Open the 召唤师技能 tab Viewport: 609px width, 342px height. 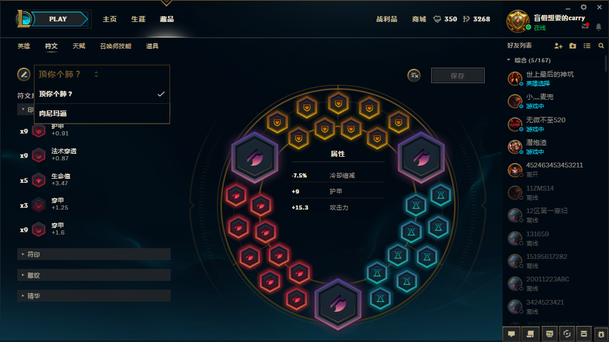(116, 46)
